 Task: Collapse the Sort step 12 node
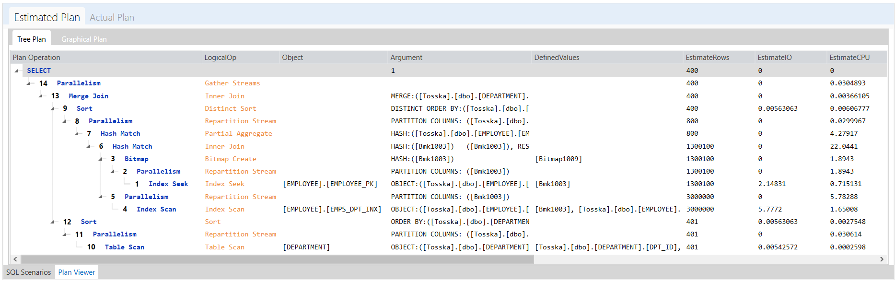(53, 222)
